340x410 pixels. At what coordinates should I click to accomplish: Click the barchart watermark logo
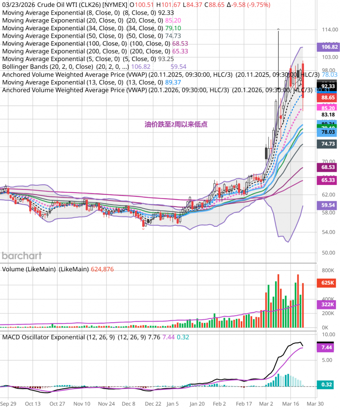22,256
